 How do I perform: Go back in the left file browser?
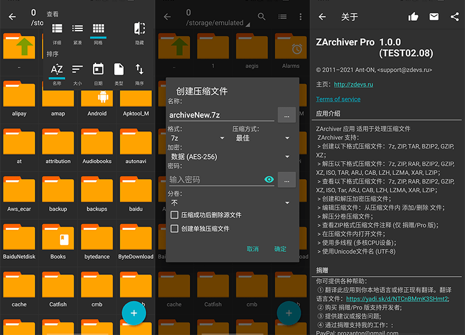12,17
